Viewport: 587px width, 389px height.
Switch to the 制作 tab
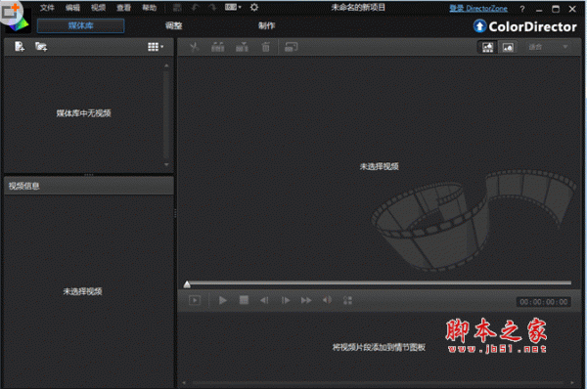(266, 25)
